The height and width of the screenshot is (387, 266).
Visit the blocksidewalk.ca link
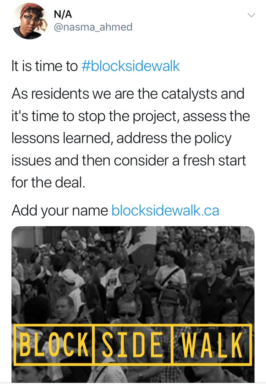pos(165,211)
